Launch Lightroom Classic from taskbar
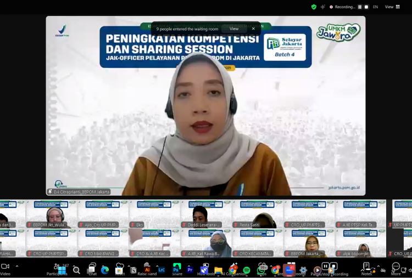 click(x=162, y=270)
